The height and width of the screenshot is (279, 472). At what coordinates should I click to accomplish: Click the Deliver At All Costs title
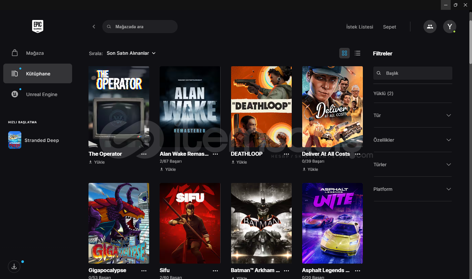326,154
